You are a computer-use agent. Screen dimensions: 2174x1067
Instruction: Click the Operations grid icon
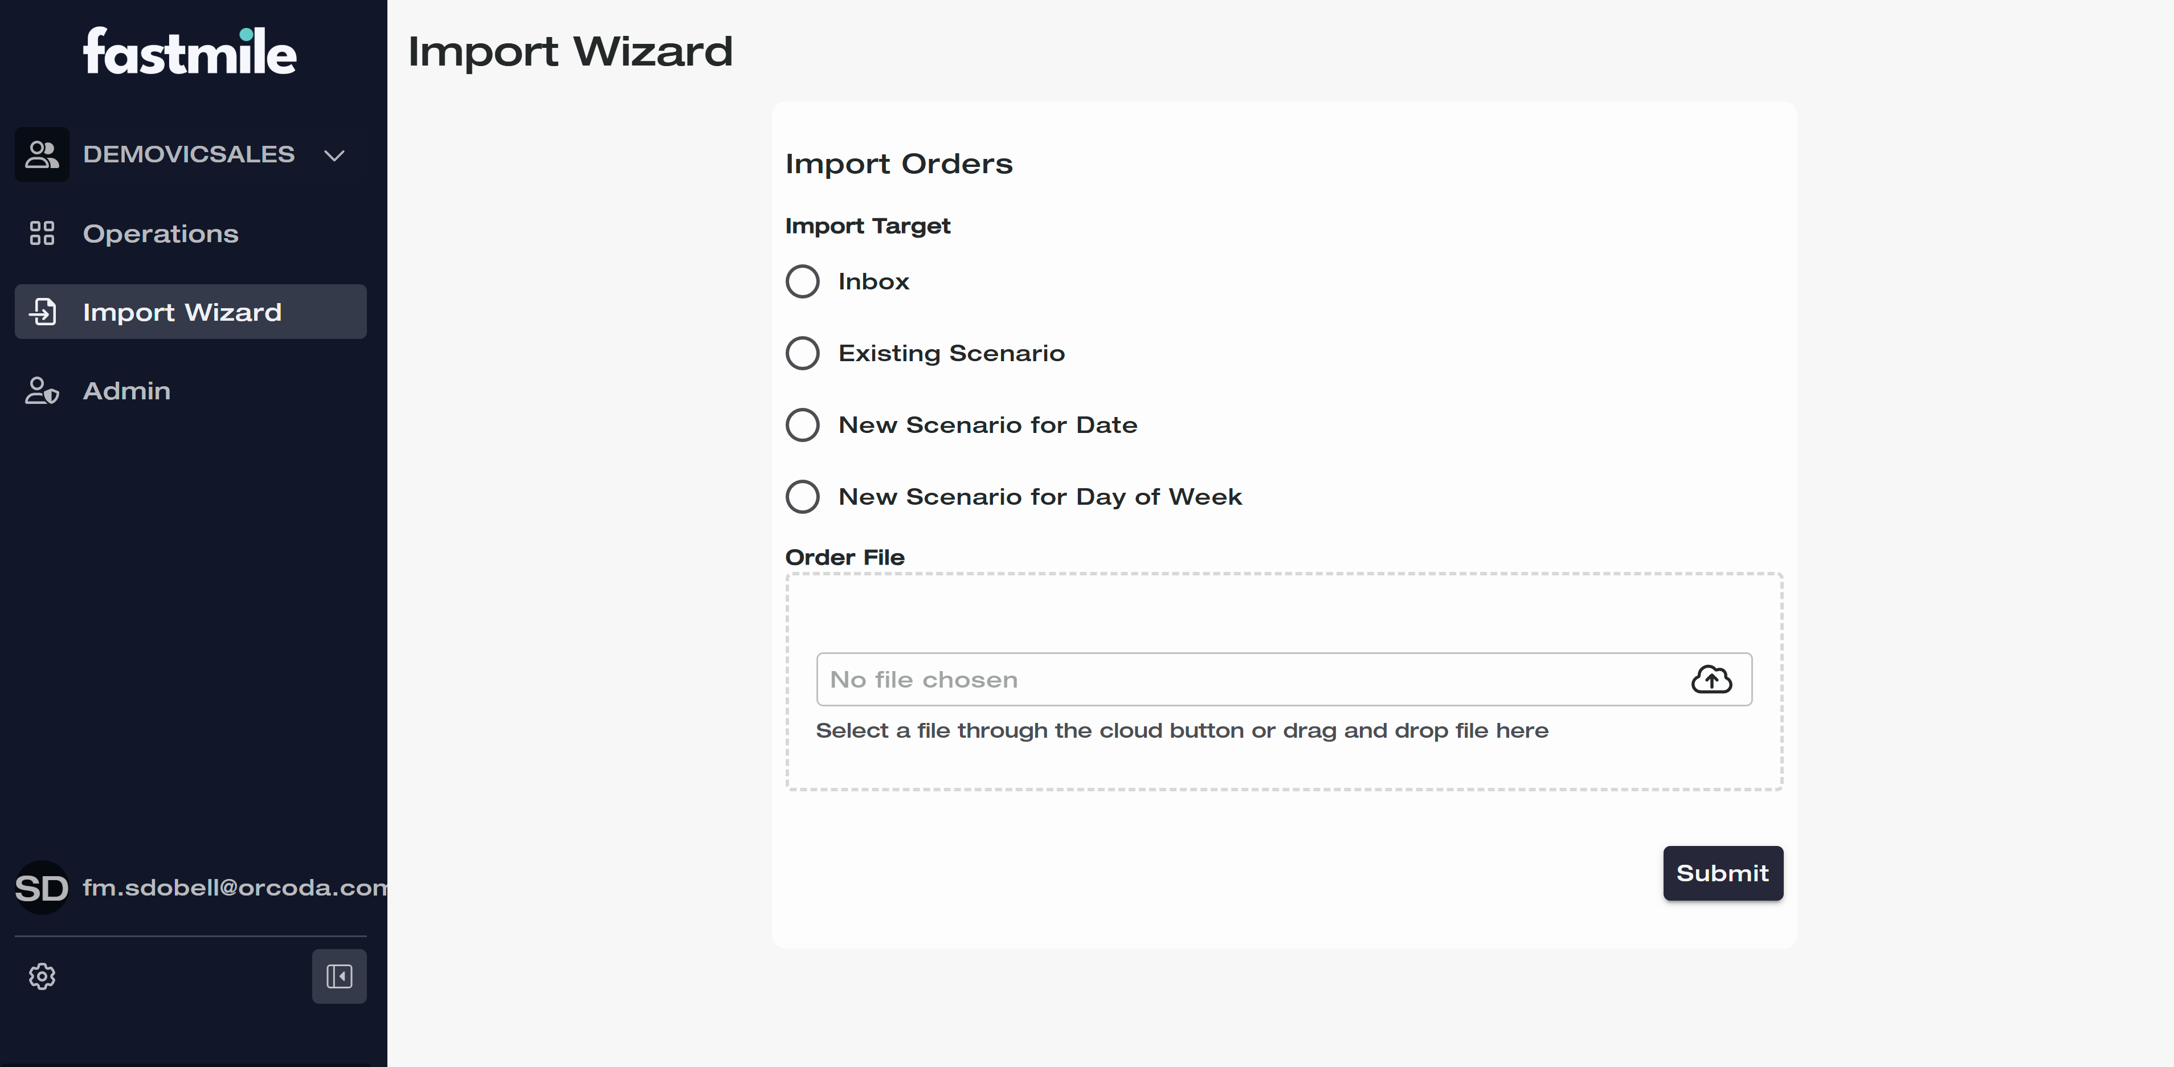pyautogui.click(x=42, y=233)
